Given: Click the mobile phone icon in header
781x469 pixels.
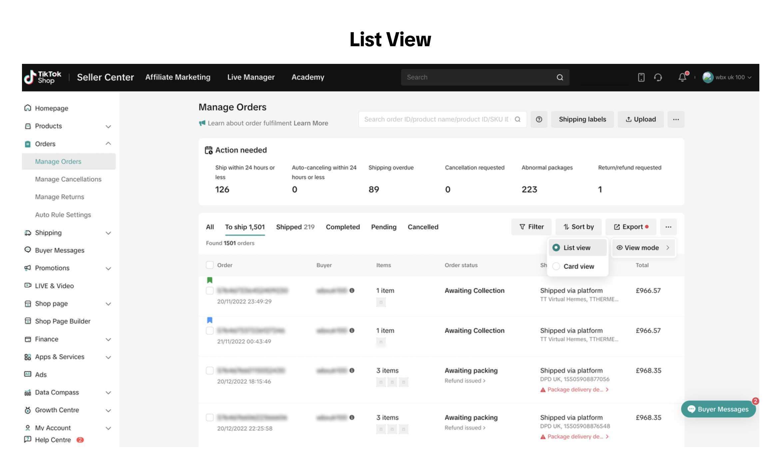Looking at the screenshot, I should [x=641, y=77].
